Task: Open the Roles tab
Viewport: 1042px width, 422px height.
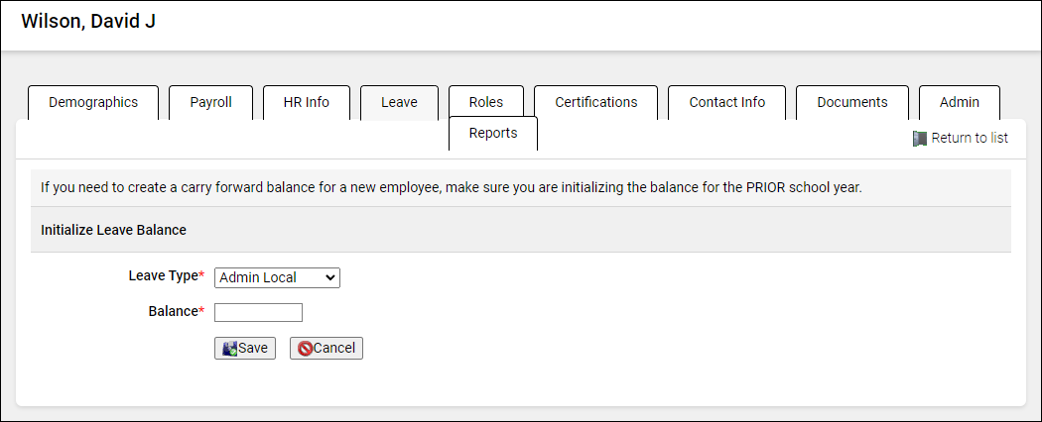Action: click(486, 102)
